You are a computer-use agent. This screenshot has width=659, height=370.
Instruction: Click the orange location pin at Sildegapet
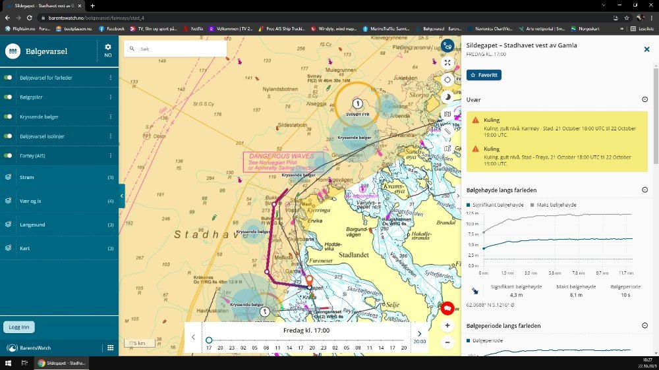[309, 280]
